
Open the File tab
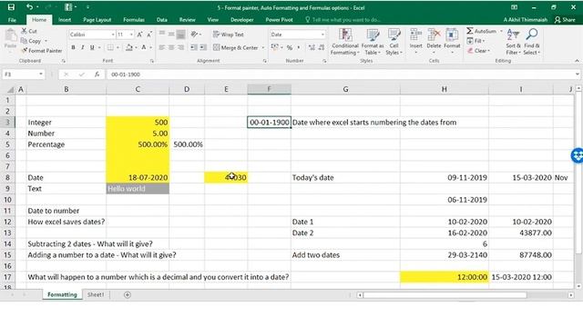[x=12, y=20]
